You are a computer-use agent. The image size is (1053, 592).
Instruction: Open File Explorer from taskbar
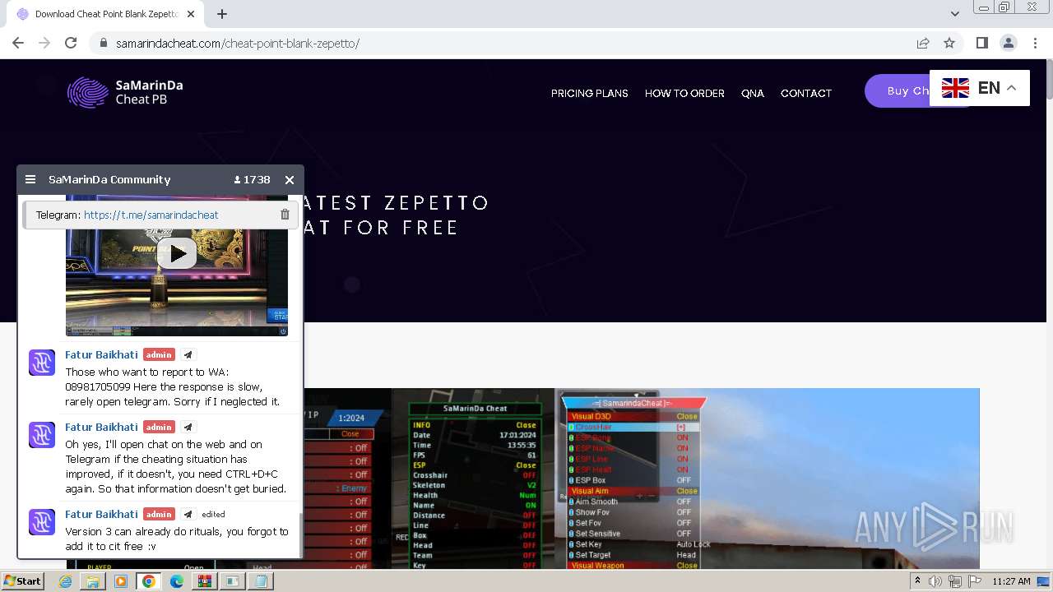(x=93, y=581)
